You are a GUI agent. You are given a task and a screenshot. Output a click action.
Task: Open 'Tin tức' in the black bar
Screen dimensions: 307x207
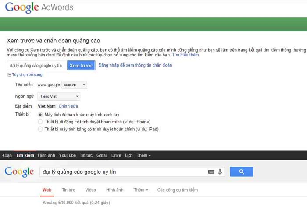[86, 155]
